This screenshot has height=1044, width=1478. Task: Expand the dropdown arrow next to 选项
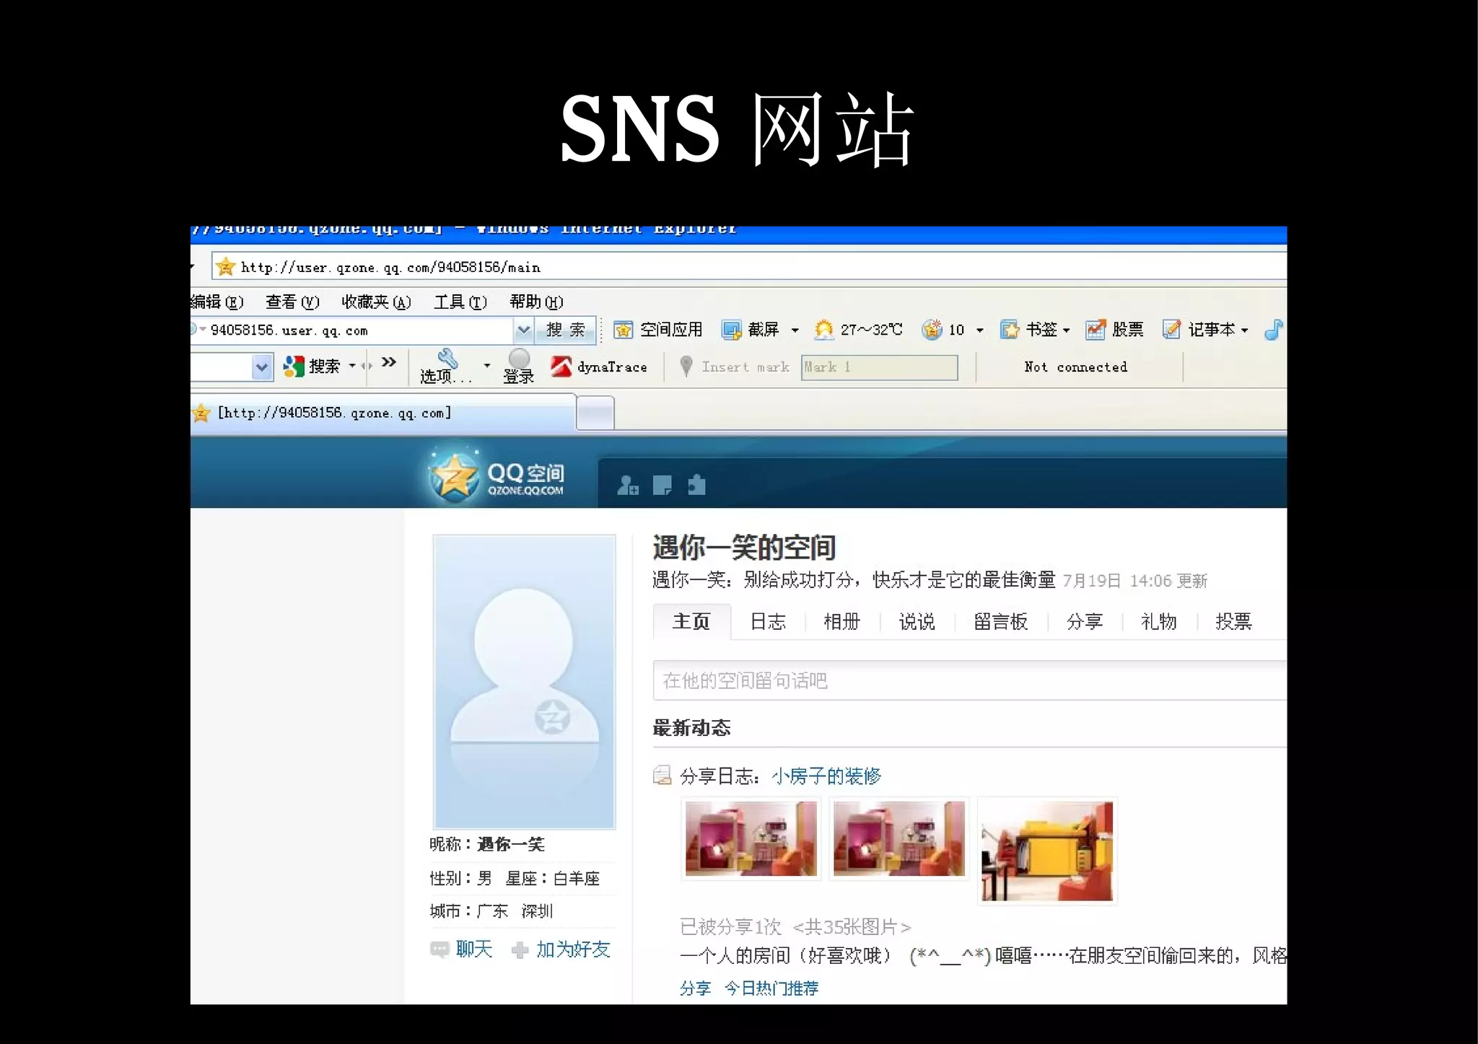coord(487,366)
